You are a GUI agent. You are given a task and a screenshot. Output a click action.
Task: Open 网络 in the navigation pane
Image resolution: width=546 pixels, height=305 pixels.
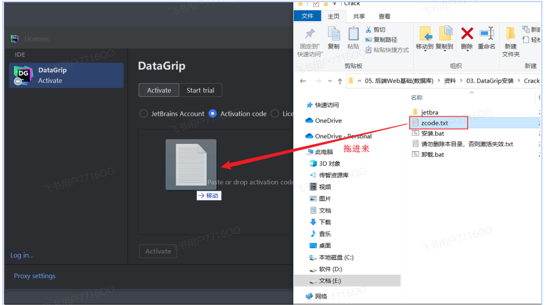(x=317, y=296)
